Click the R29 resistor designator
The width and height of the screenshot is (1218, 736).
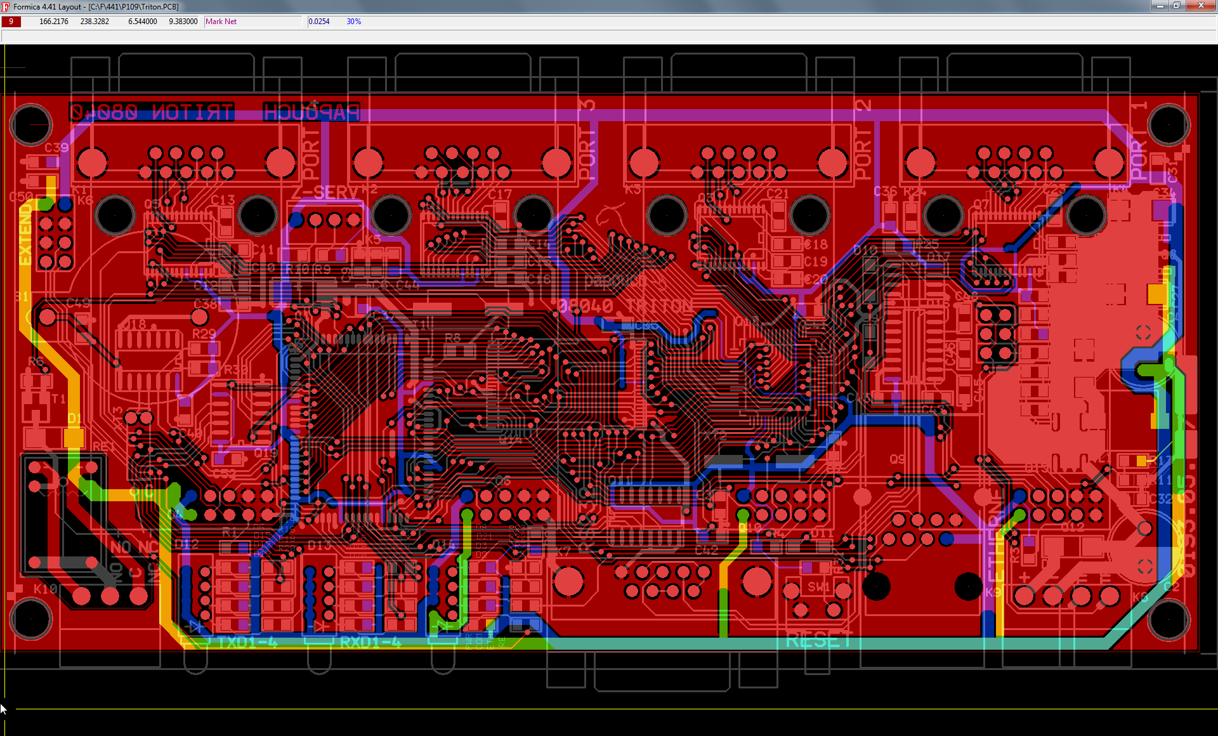tap(204, 333)
